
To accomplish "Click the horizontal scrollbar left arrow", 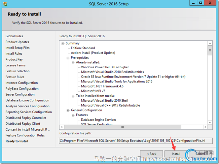I will point(62,127).
